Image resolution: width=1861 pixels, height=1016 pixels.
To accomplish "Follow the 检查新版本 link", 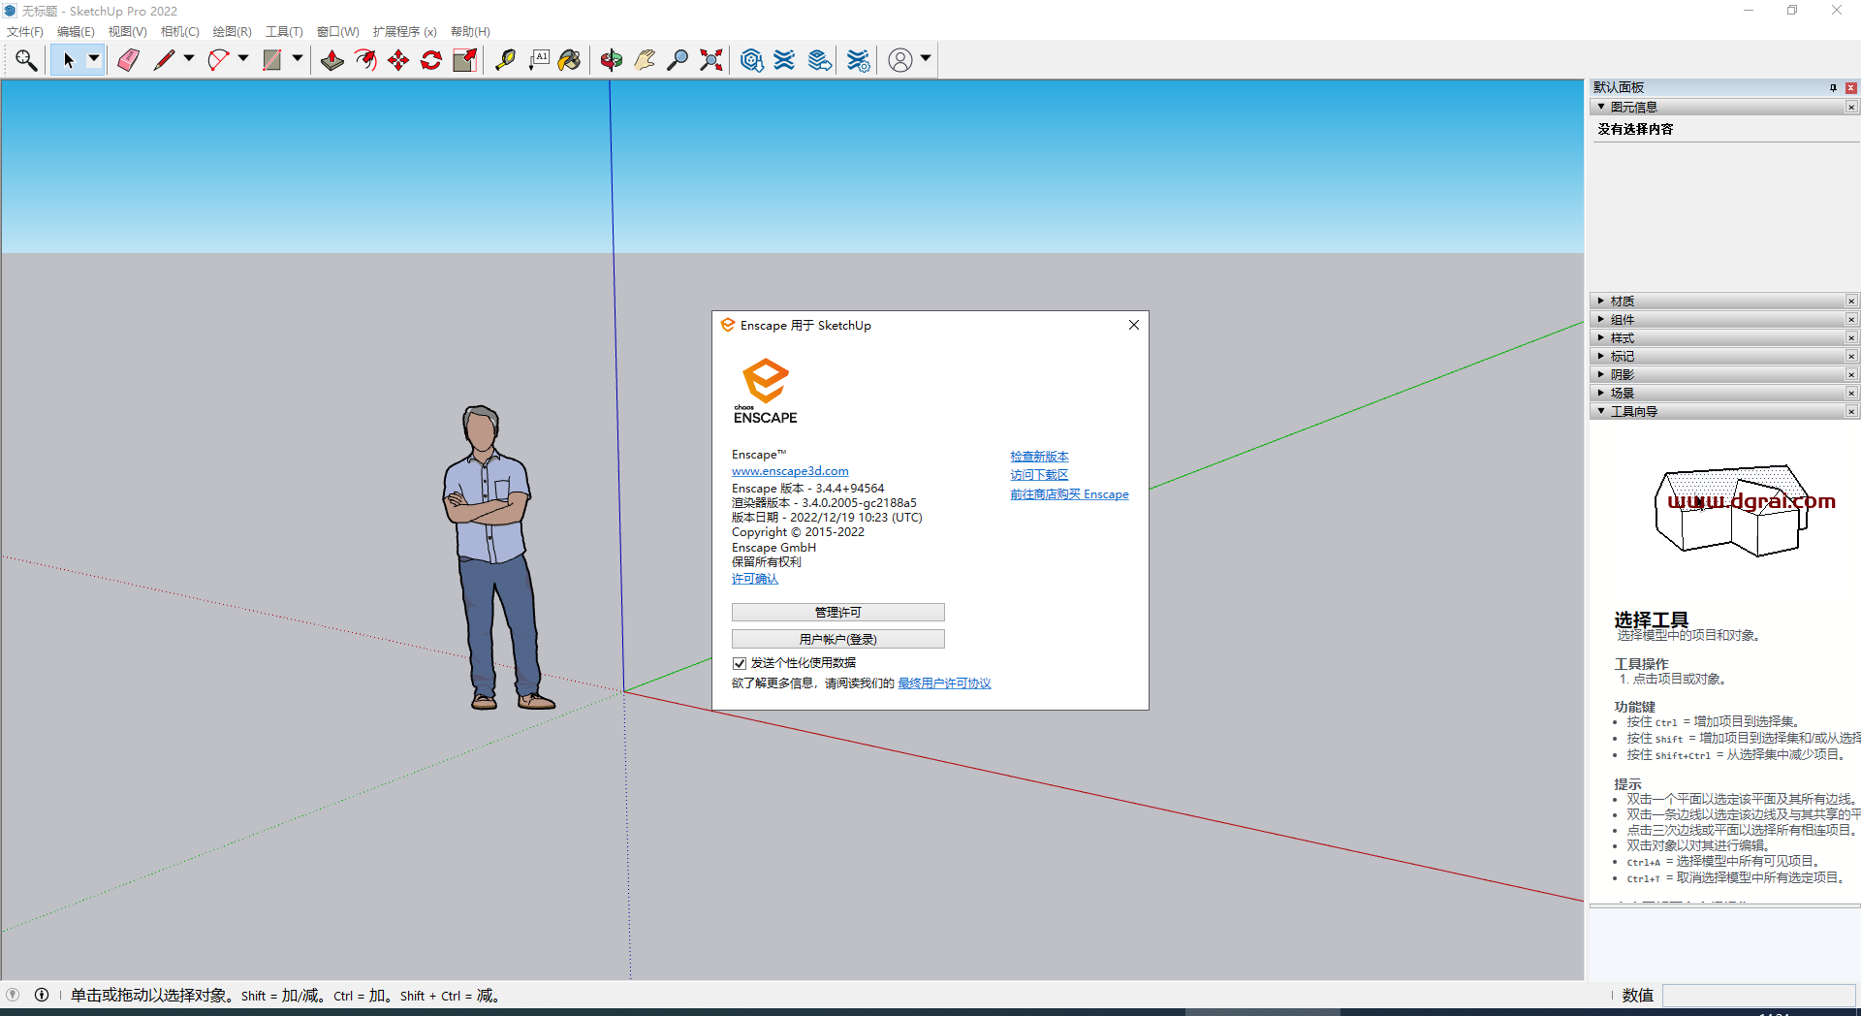I will pyautogui.click(x=1039, y=456).
